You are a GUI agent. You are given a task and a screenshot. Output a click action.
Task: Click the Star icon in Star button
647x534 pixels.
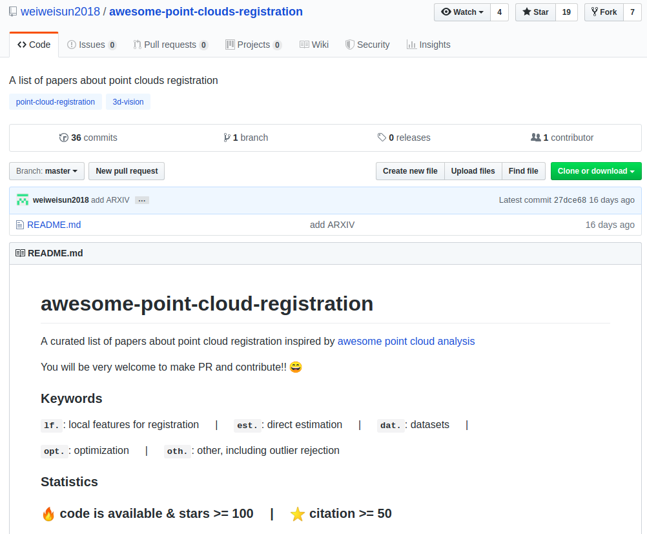526,12
